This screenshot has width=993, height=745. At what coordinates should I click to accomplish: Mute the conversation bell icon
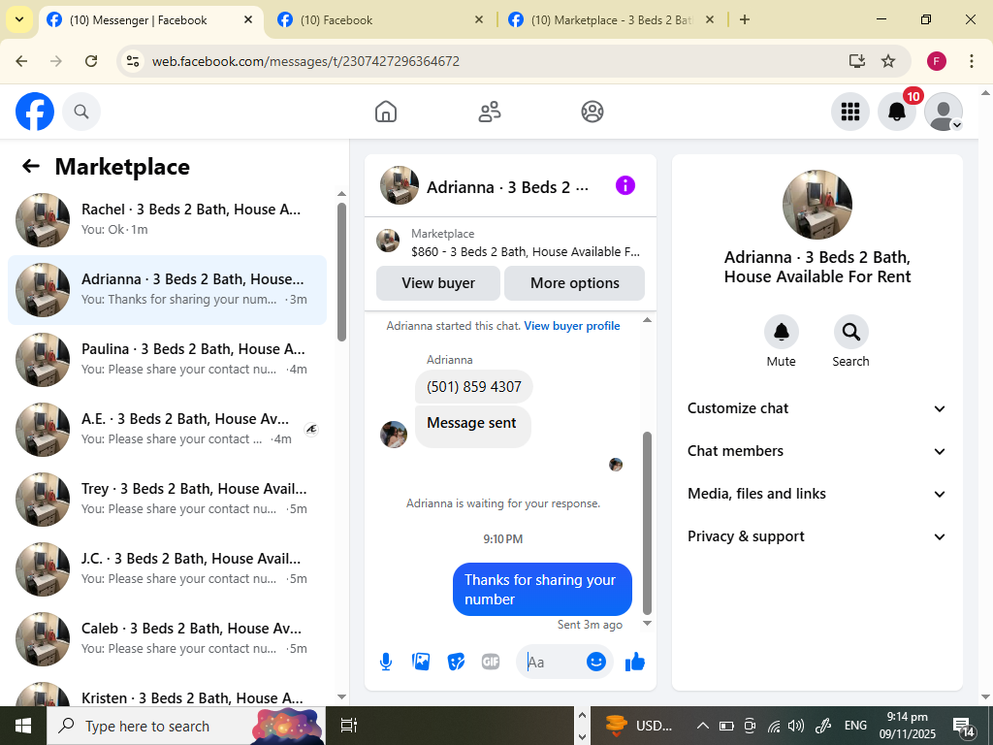coord(782,332)
